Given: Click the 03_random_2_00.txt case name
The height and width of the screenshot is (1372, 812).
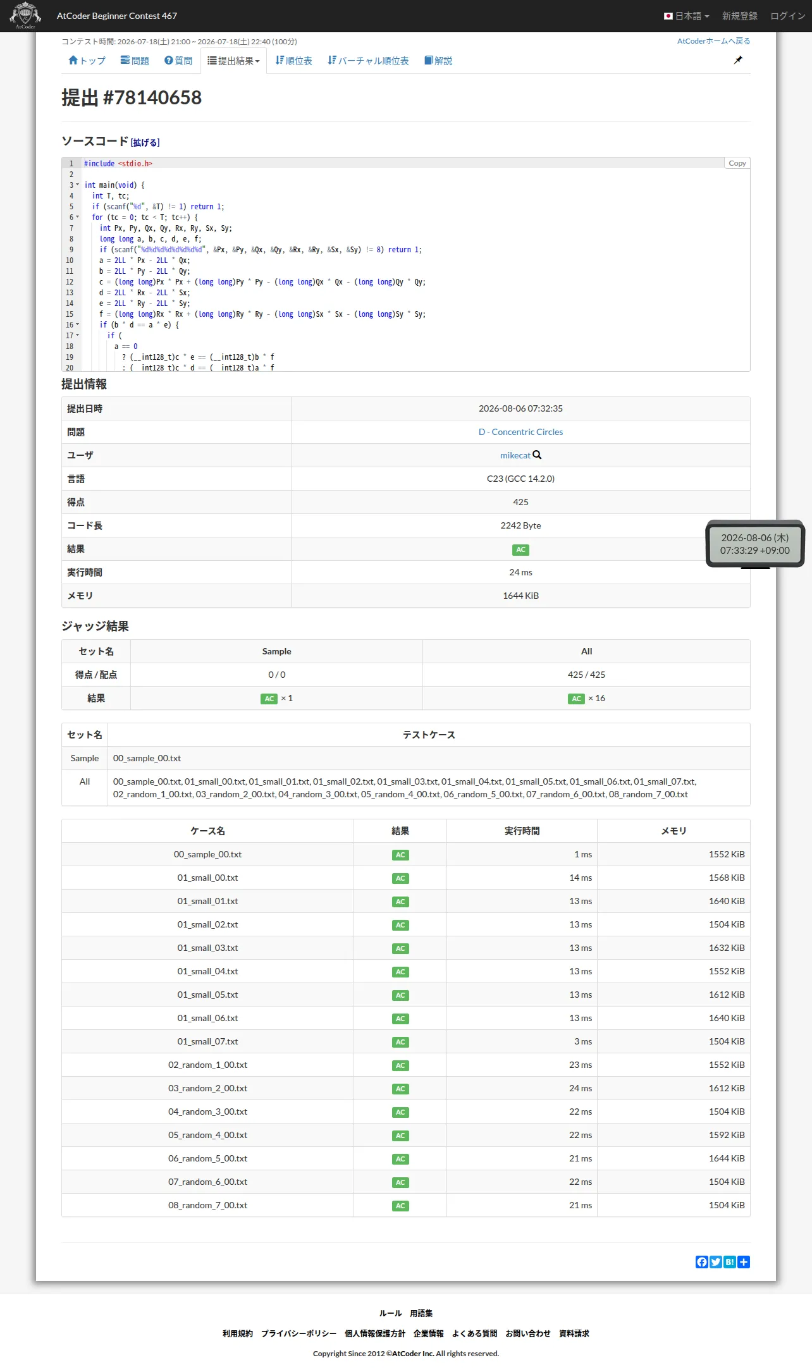Looking at the screenshot, I should coord(207,1088).
